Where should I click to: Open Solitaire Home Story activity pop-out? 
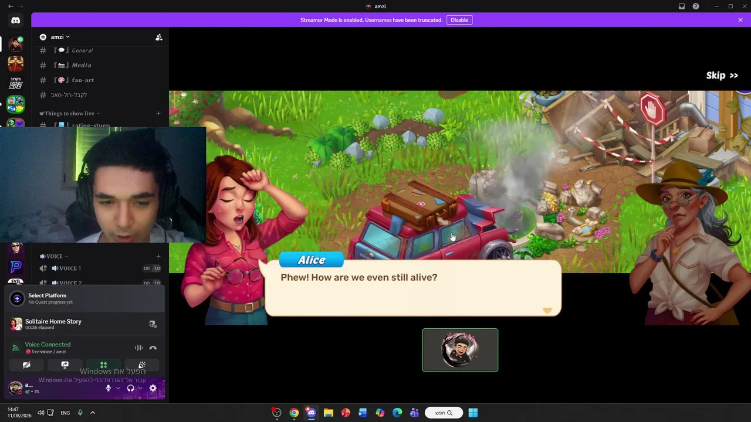point(153,324)
